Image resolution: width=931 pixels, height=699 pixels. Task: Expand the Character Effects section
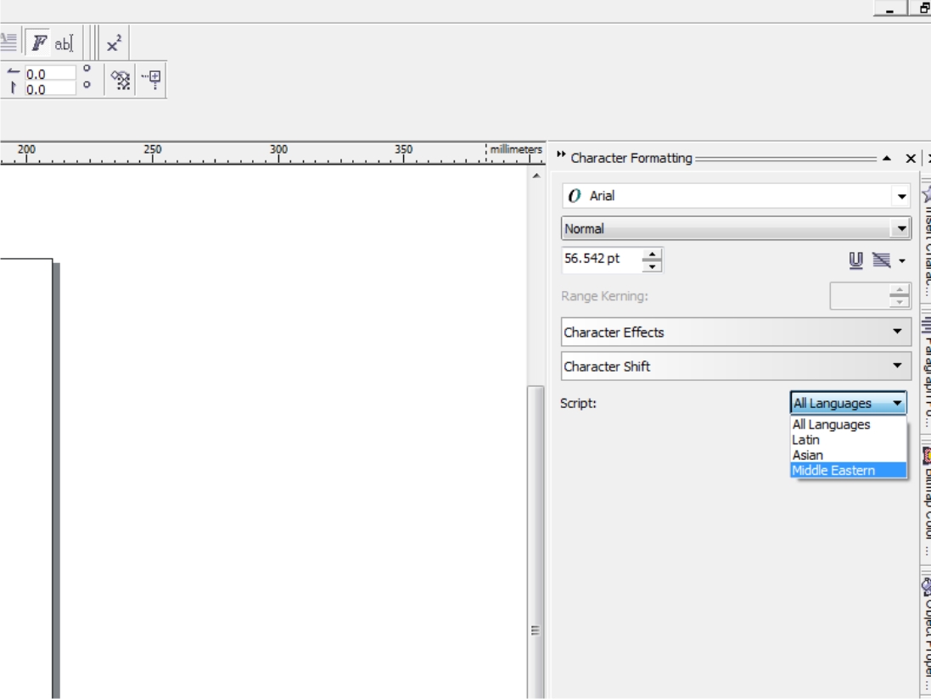(736, 333)
